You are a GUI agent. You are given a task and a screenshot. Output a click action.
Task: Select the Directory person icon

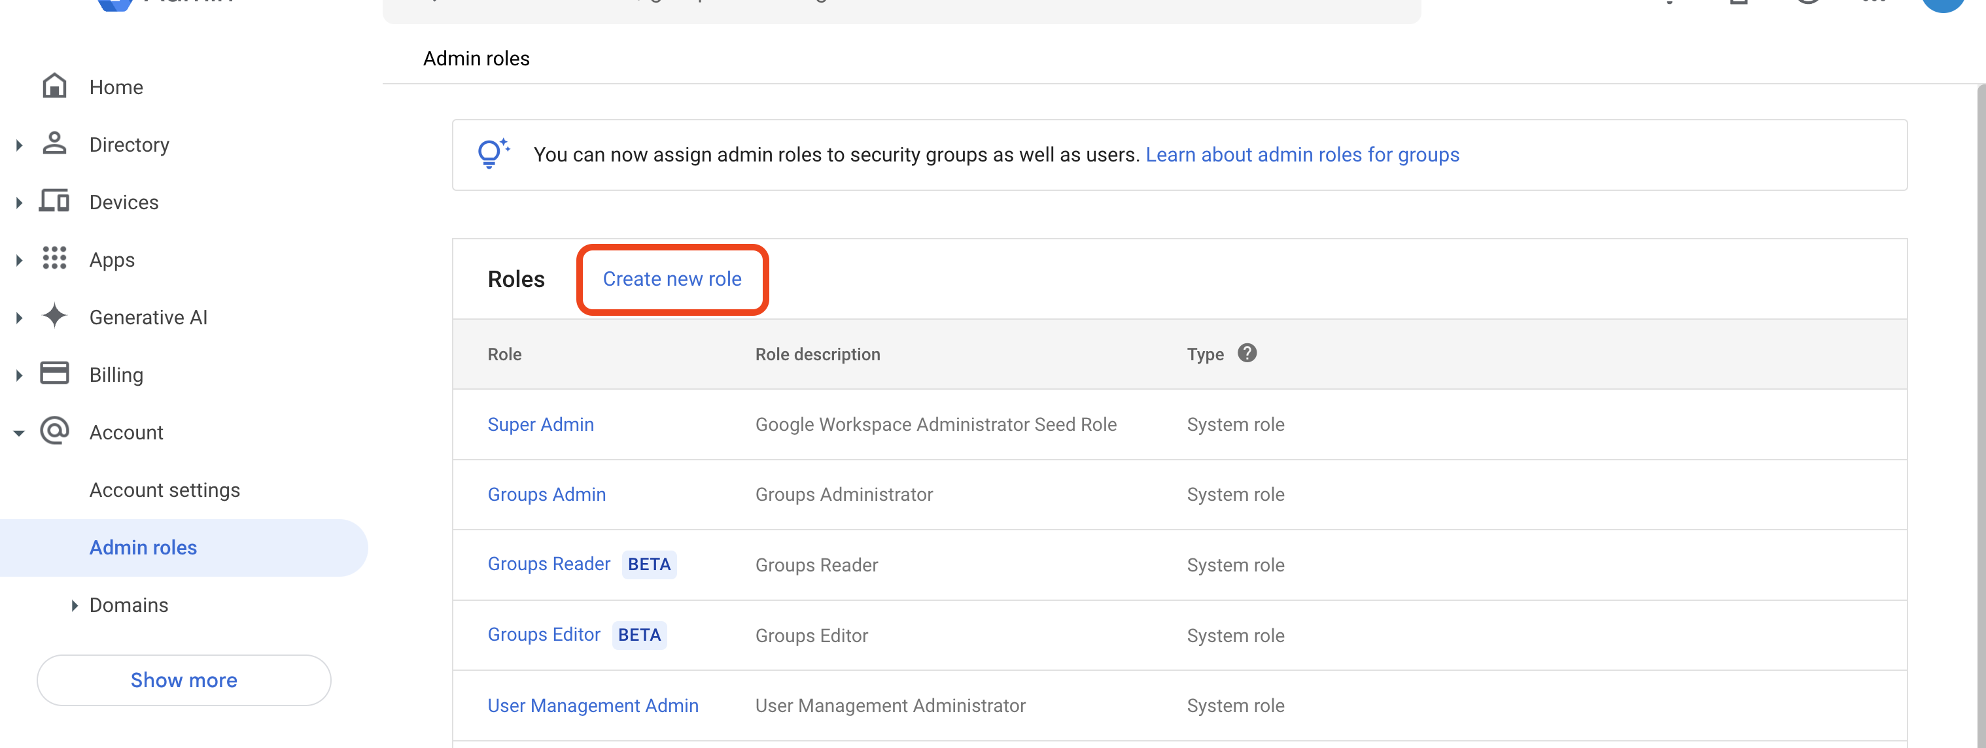54,144
